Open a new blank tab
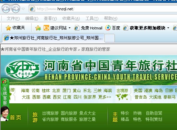 tap(110, 38)
